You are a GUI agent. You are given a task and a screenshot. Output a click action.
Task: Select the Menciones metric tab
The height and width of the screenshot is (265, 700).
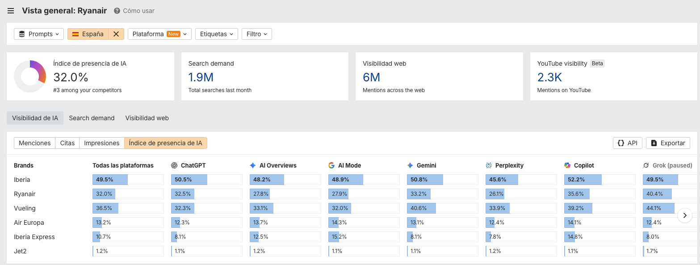click(x=34, y=143)
